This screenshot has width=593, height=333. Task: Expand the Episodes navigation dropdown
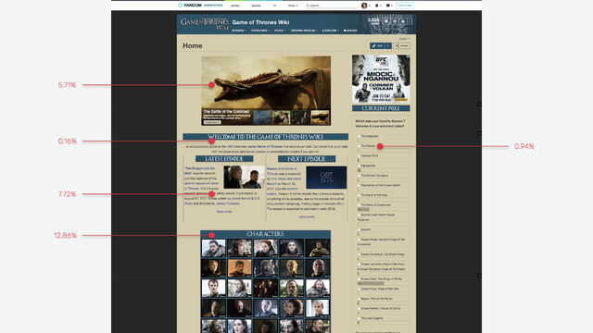click(x=239, y=31)
